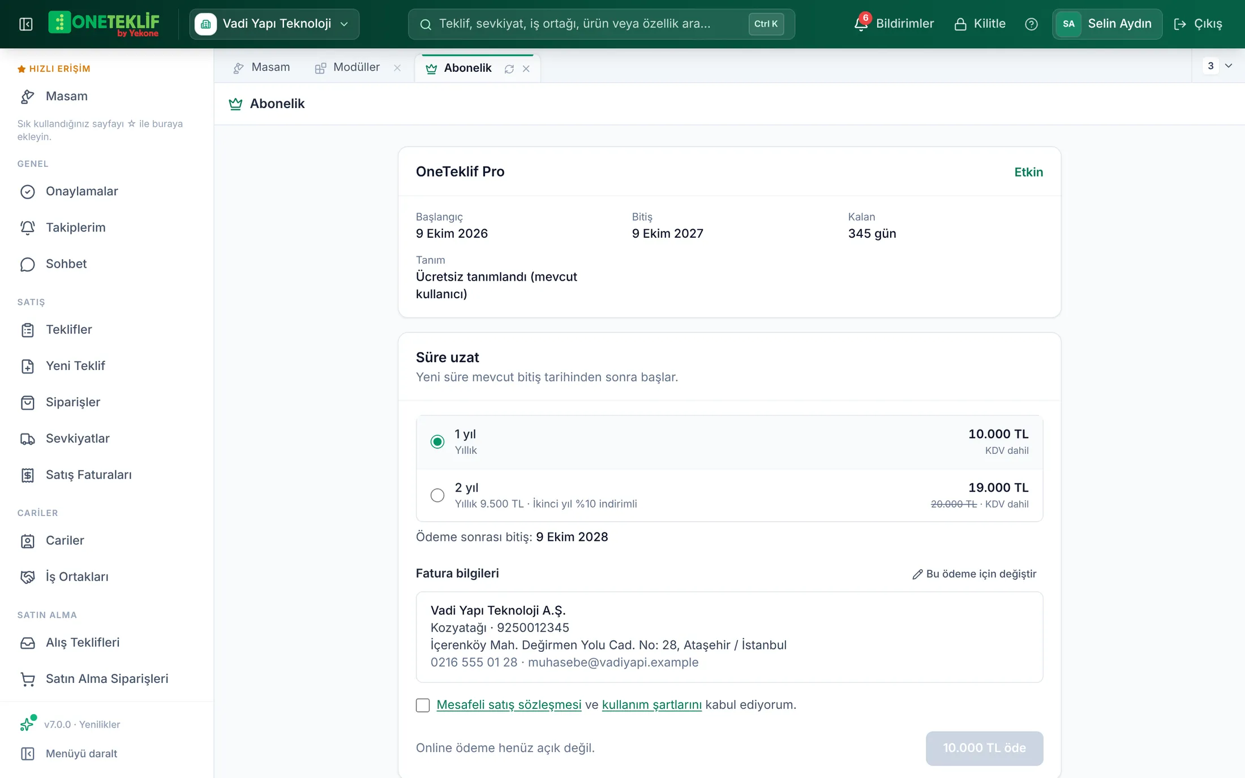Screen dimensions: 1245x778
Task: Open the Selin Aydın user profile
Action: coord(1107,24)
